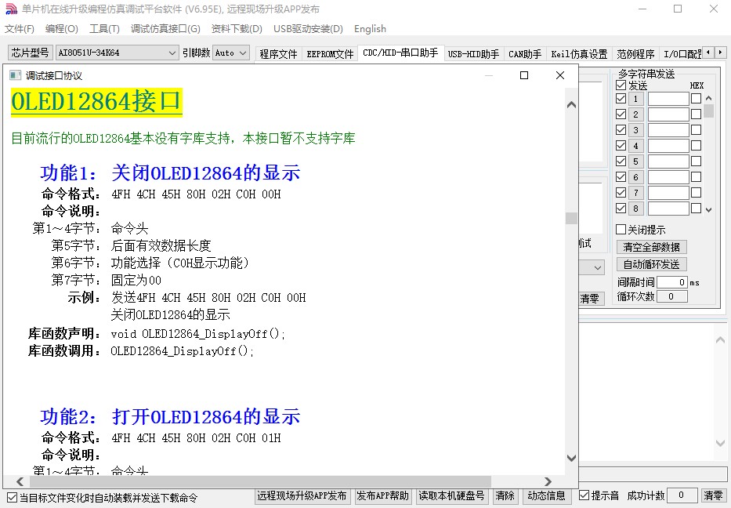Viewport: 731px width, 508px height.
Task: Enable the HEX checkbox for row 1
Action: tap(696, 99)
